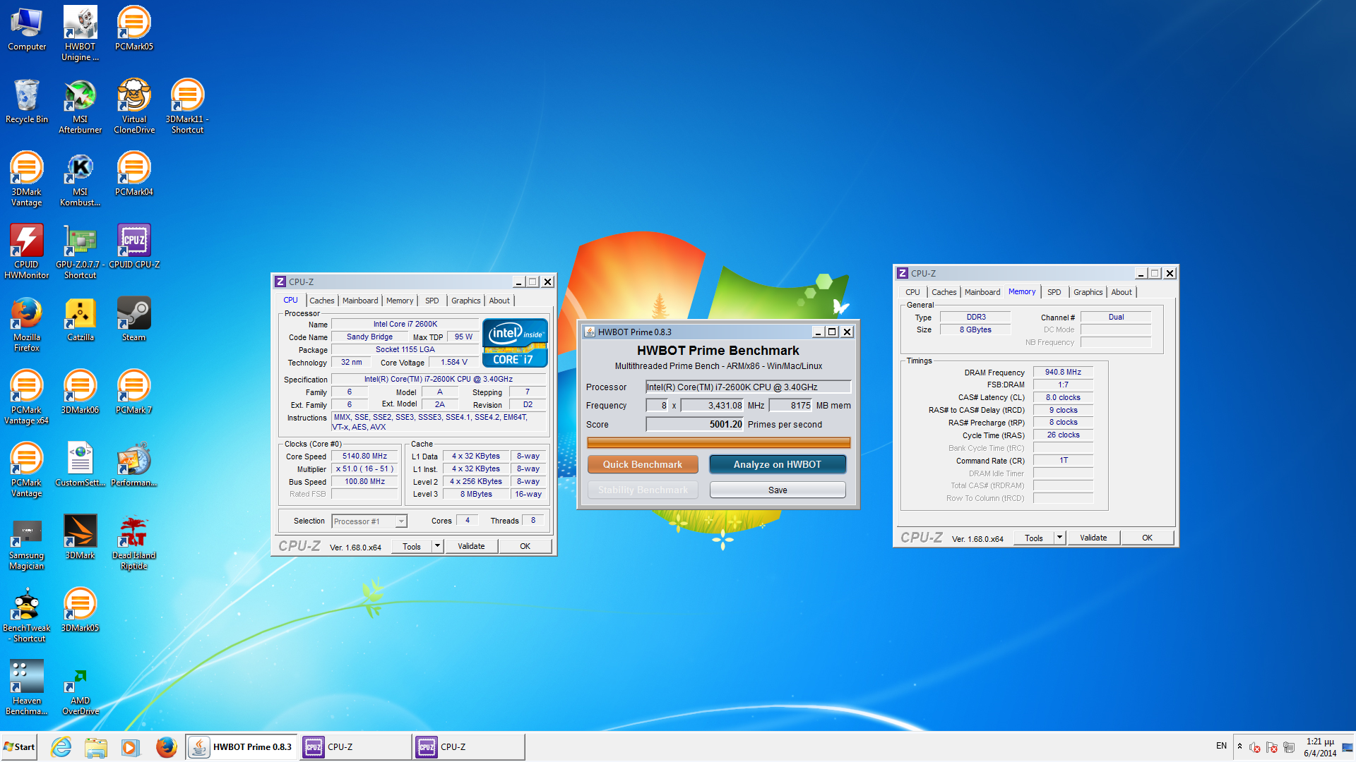This screenshot has width=1356, height=762.
Task: Open the PCMark04 desktop icon
Action: [x=133, y=174]
